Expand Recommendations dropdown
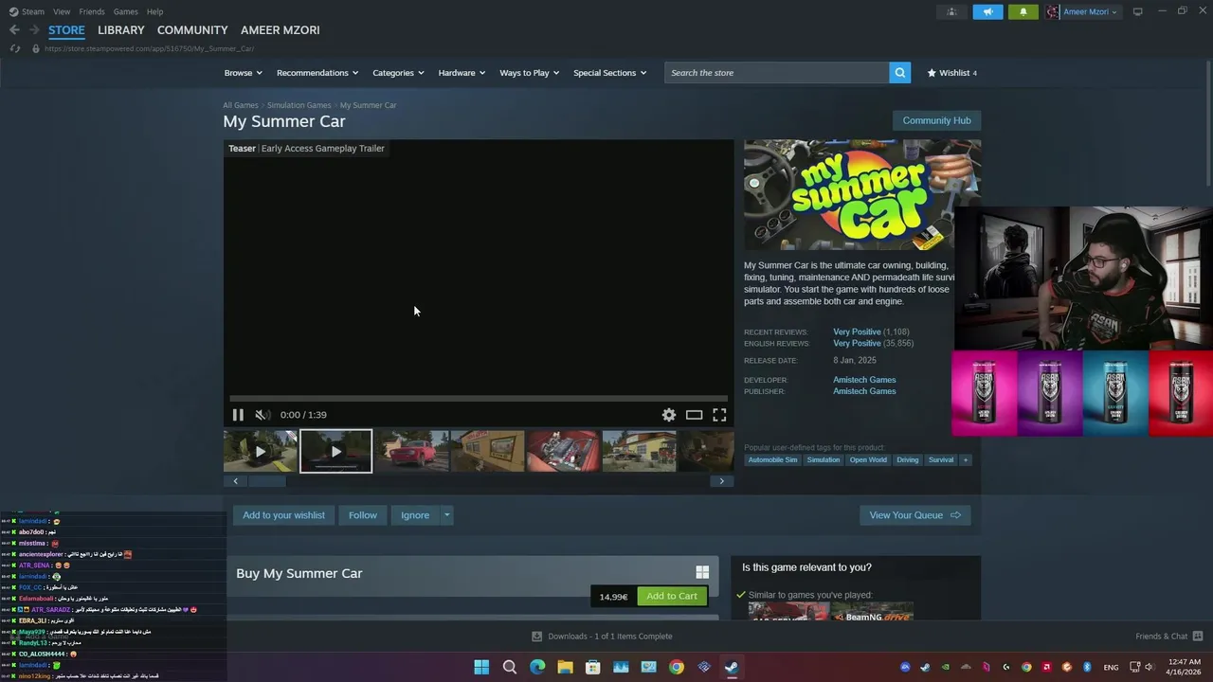Viewport: 1213px width, 682px height. coord(317,73)
